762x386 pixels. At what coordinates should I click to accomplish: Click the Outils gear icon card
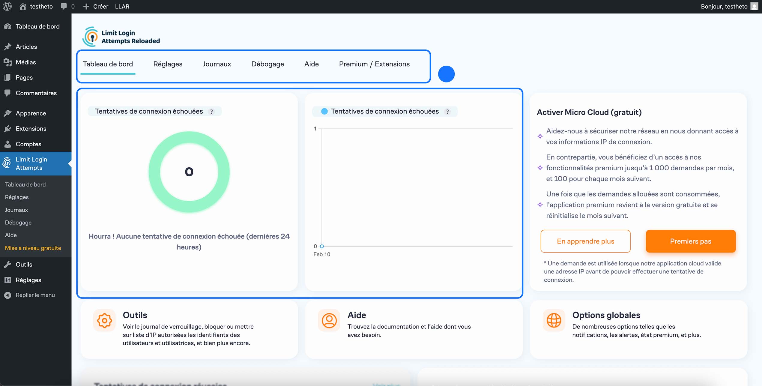(104, 320)
